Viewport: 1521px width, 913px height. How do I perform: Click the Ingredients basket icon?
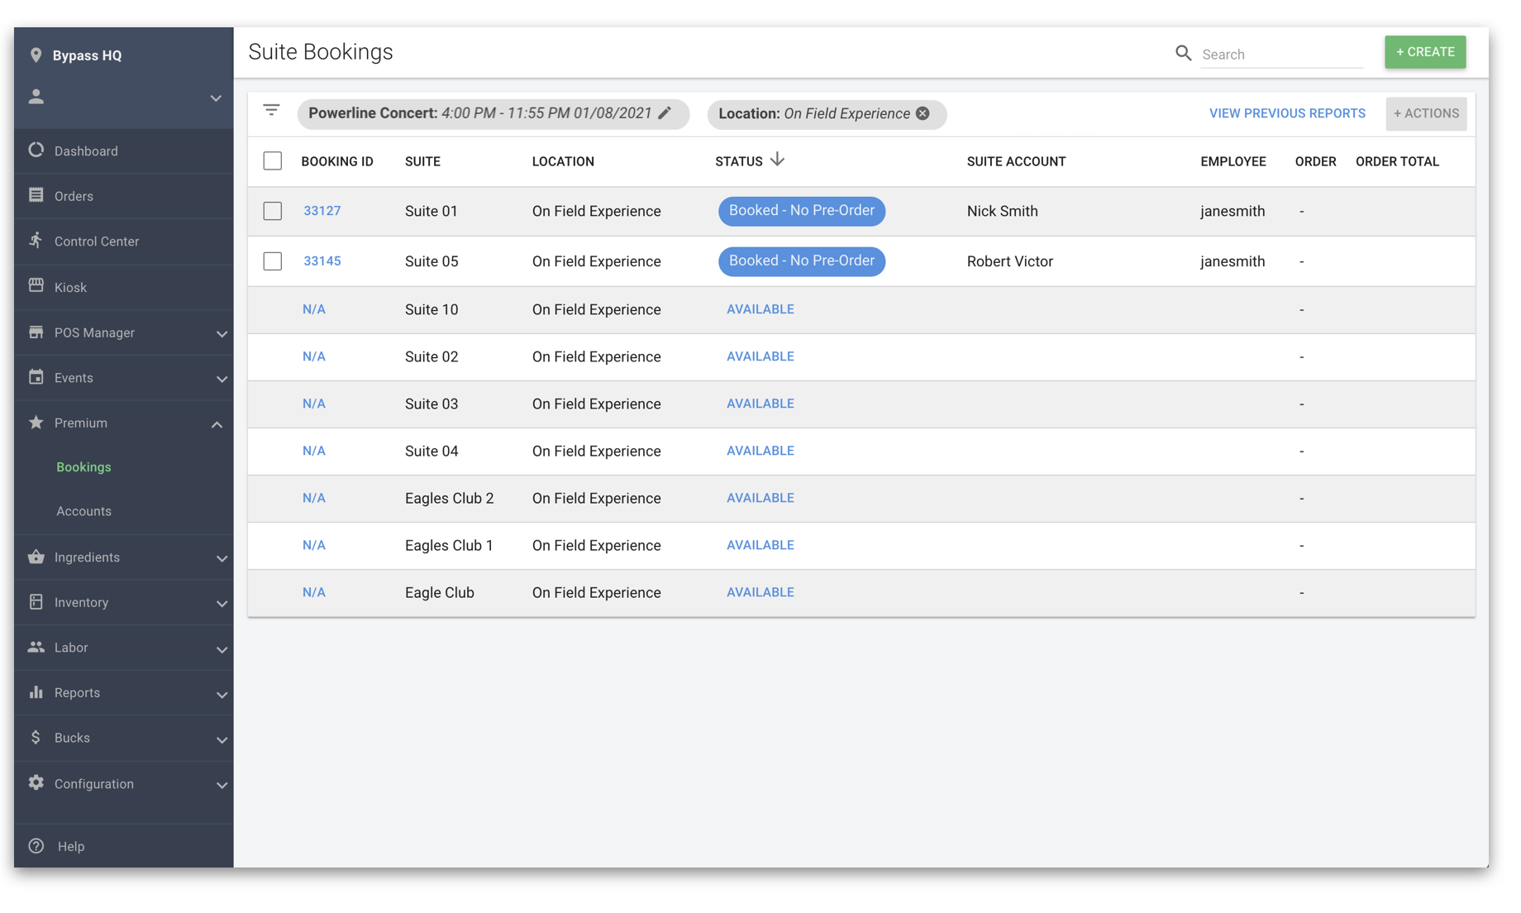tap(36, 557)
